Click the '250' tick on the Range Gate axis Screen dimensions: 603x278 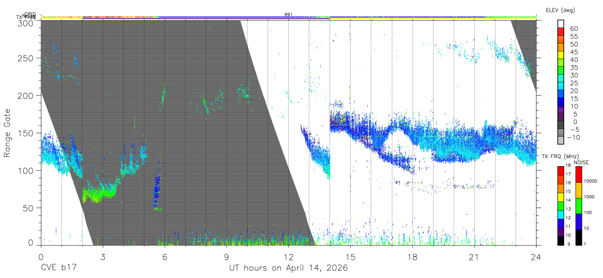click(x=25, y=58)
